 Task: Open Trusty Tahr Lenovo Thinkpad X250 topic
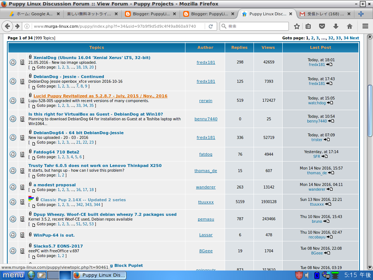coord(95,166)
